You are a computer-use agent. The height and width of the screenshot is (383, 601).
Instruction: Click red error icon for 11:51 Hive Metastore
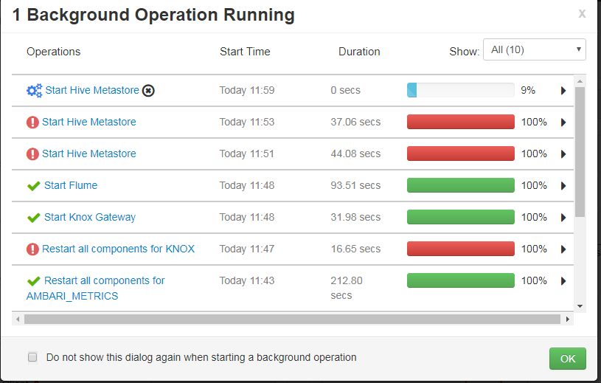coord(32,154)
